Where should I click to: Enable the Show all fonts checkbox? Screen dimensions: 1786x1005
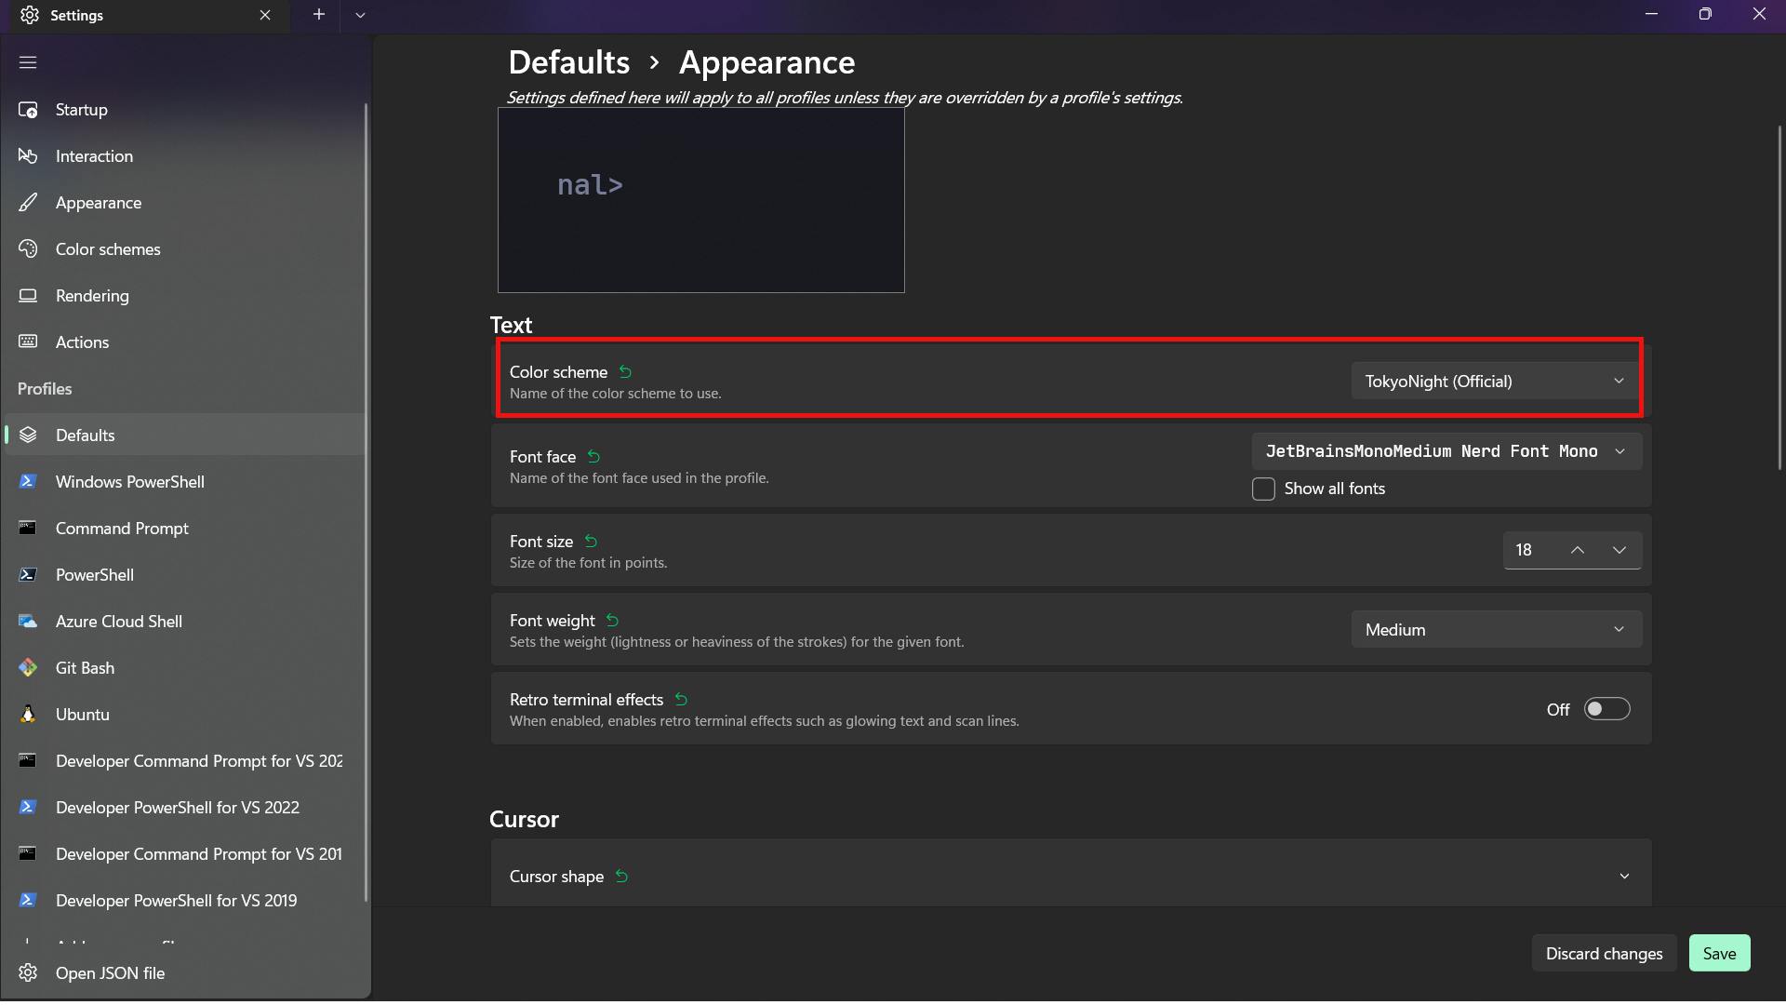(x=1263, y=489)
